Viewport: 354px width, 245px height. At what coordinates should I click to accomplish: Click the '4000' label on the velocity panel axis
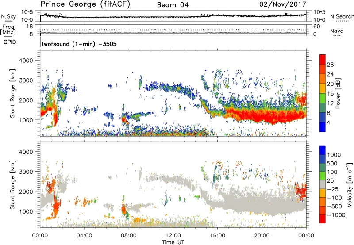click(x=26, y=152)
